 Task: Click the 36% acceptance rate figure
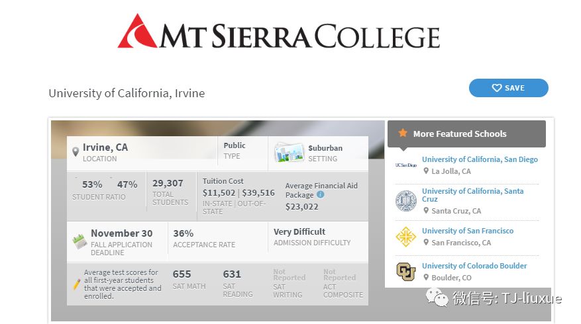tap(183, 233)
